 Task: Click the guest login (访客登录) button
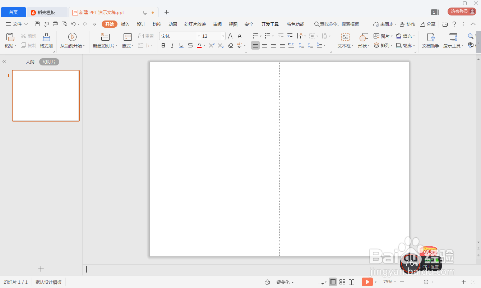[462, 12]
